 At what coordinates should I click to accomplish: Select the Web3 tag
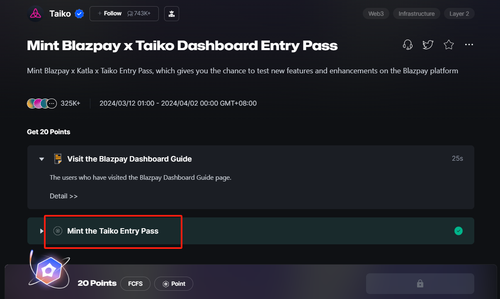(376, 14)
